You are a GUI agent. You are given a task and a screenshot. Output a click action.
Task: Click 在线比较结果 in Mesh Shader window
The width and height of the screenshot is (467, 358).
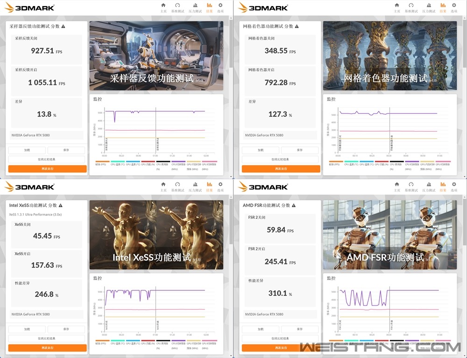[x=280, y=160]
